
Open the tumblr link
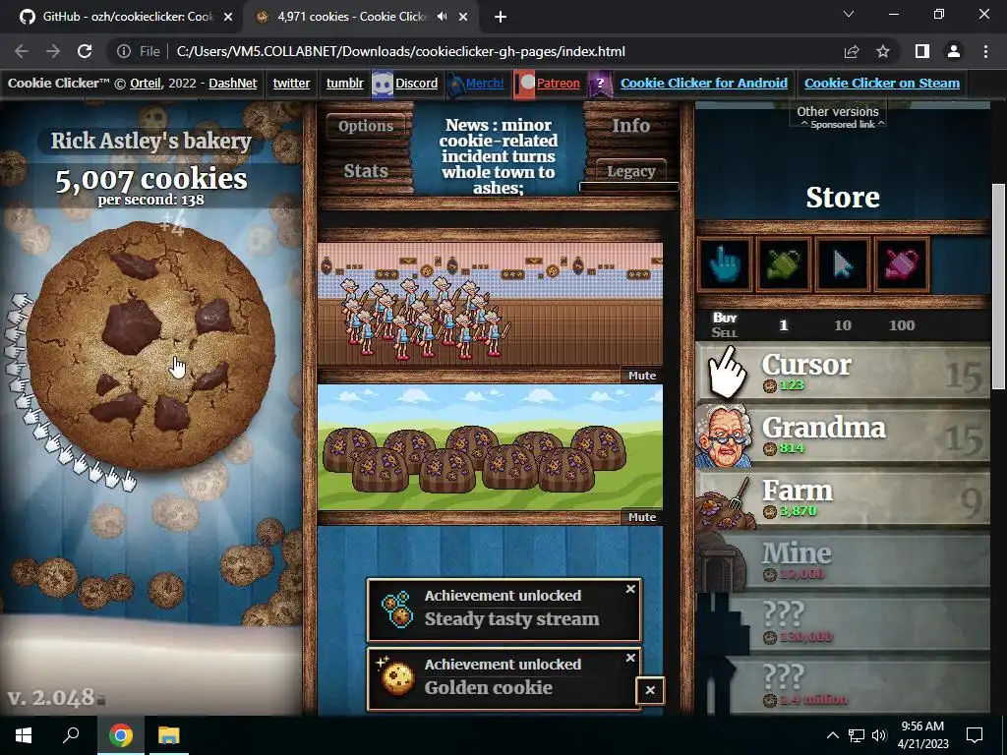coord(344,83)
